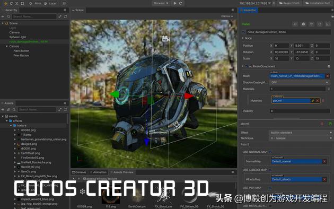Select the rect transform tool
Image resolution: width=334 pixels, height=209 pixels.
click(22, 3)
